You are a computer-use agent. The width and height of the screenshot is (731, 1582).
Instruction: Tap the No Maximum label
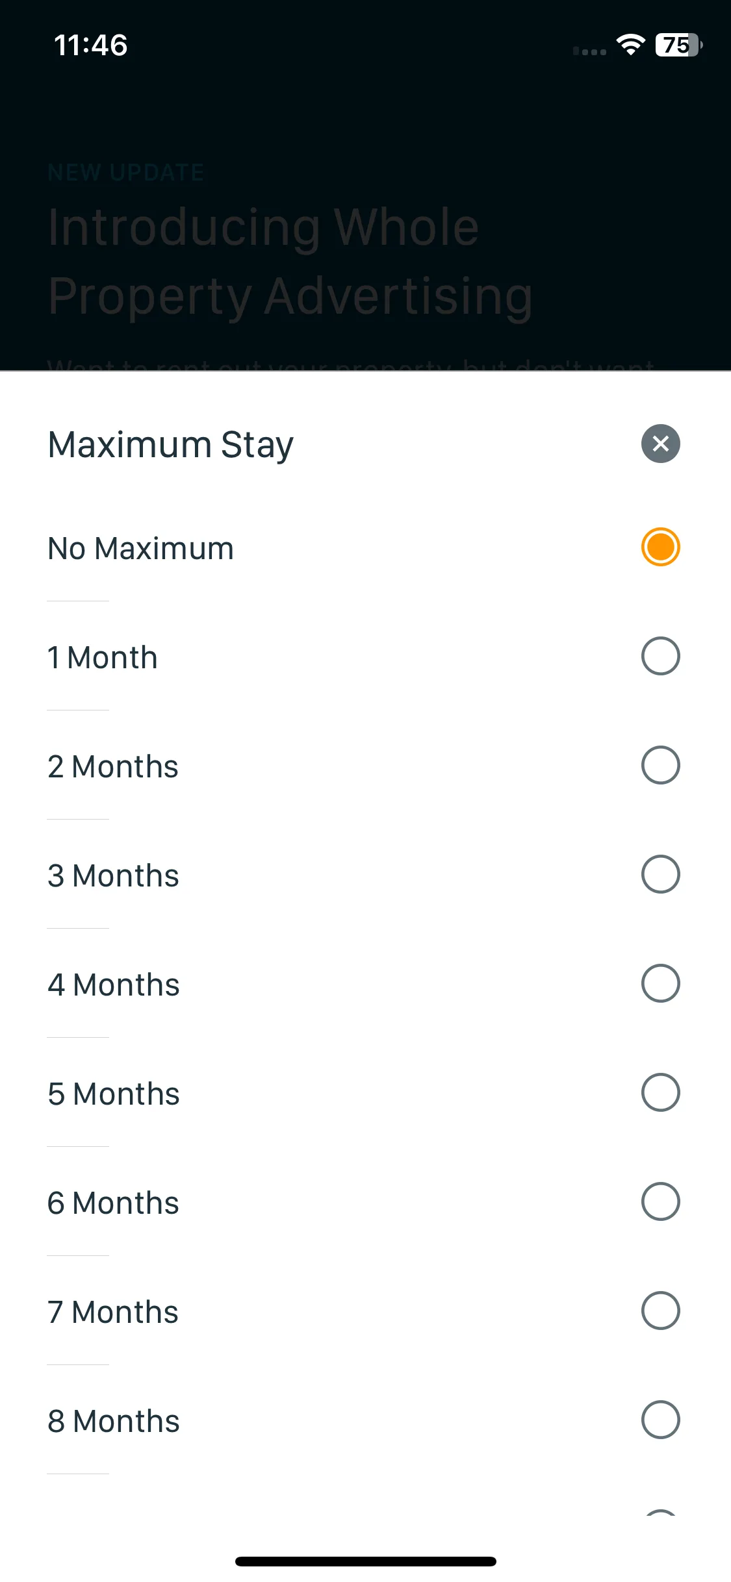point(140,548)
